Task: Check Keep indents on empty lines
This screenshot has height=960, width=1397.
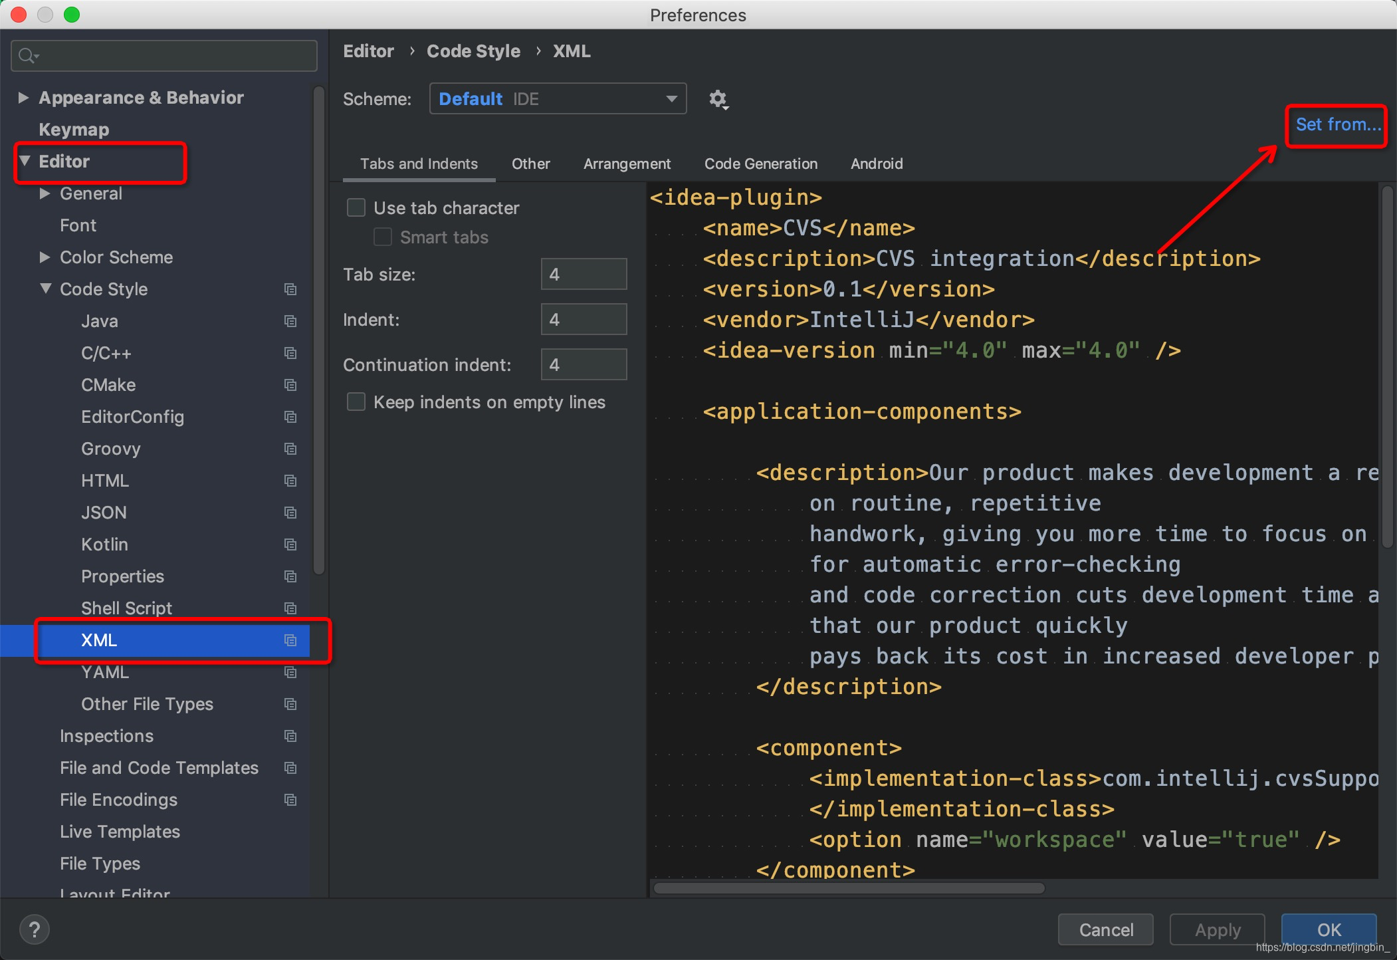Action: (356, 402)
